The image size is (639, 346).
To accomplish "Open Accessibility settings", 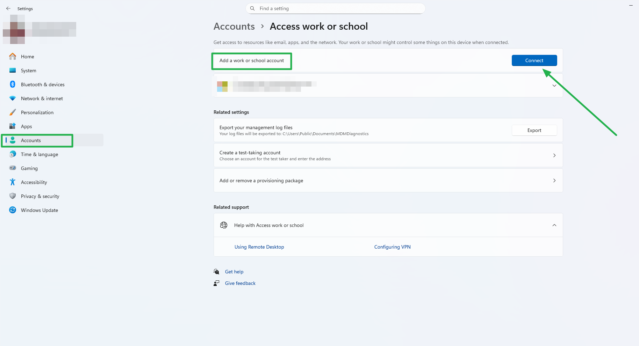I will tap(34, 182).
